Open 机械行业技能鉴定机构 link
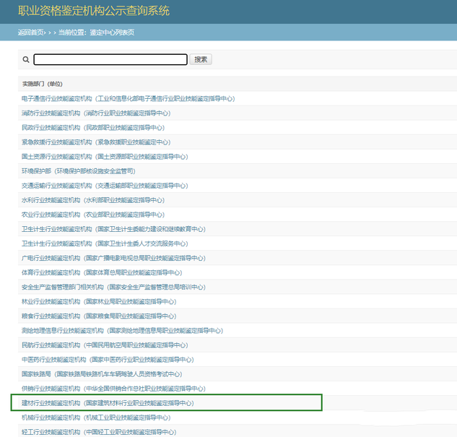Viewport: 457px width, 437px height. point(96,417)
